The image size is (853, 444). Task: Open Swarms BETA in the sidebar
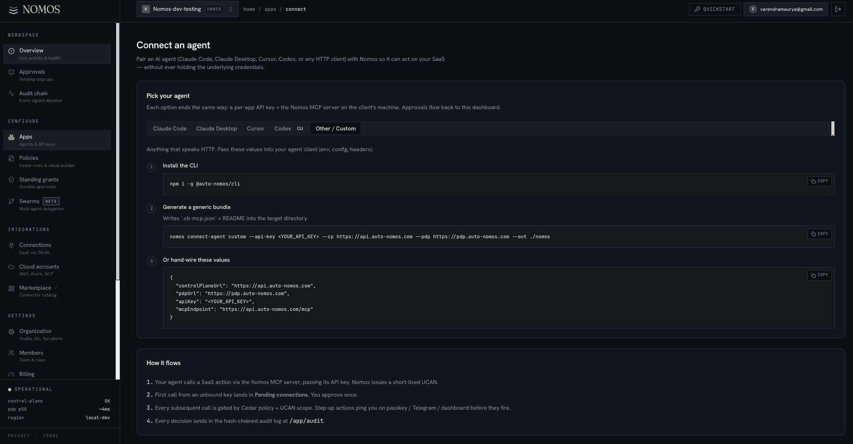pos(57,204)
